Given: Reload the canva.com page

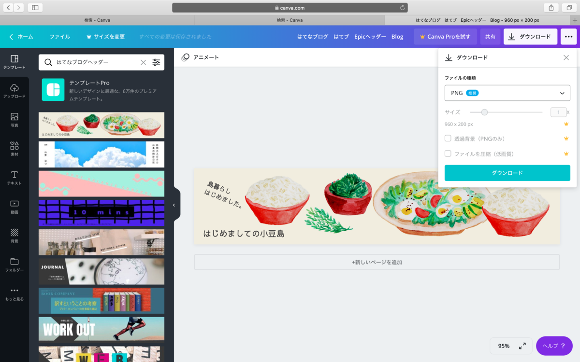Looking at the screenshot, I should coord(402,8).
